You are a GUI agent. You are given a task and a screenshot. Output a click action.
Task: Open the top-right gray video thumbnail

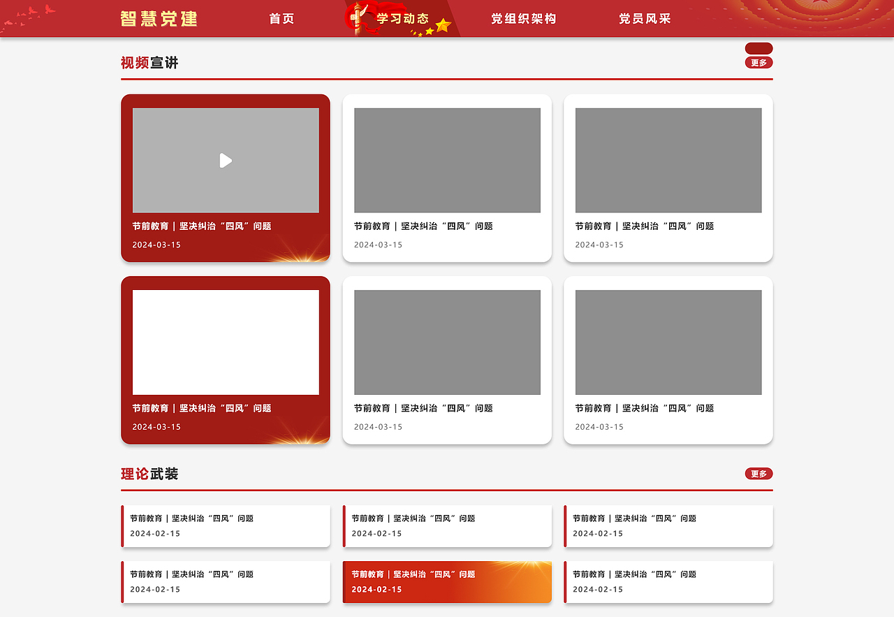[x=668, y=160]
